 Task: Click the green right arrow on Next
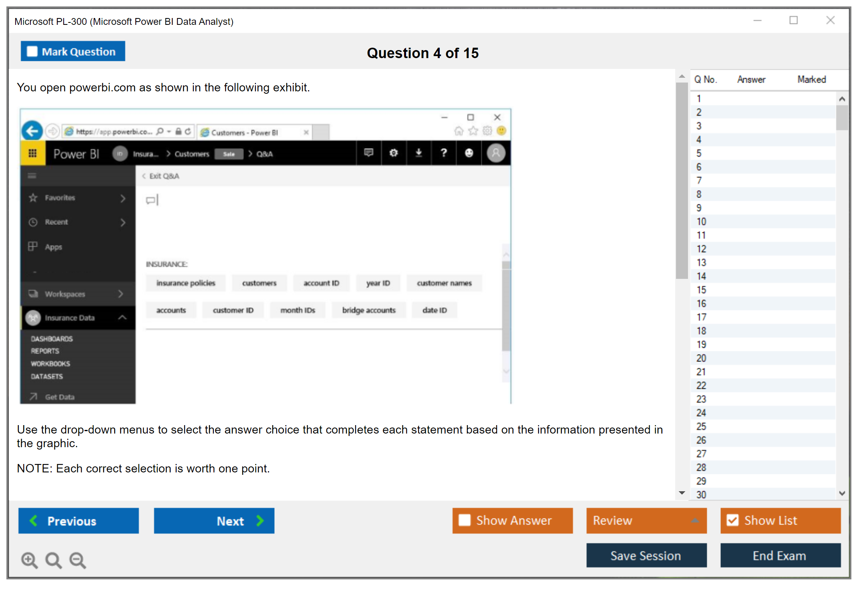tap(260, 520)
